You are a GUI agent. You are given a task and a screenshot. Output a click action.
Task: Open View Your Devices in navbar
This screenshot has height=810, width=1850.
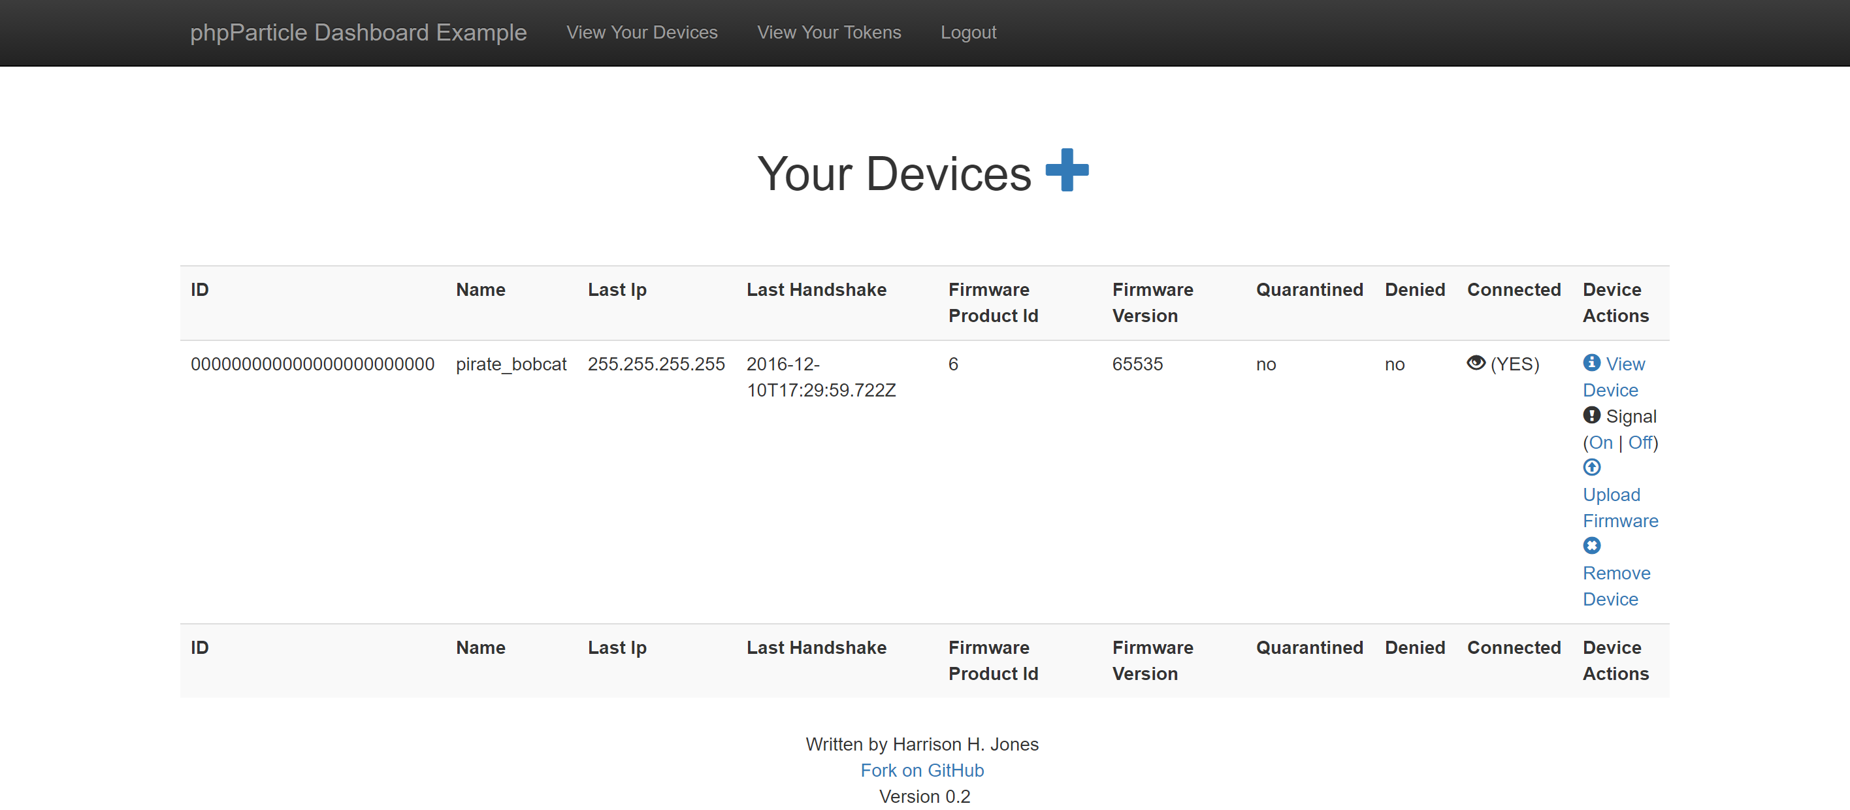click(641, 32)
